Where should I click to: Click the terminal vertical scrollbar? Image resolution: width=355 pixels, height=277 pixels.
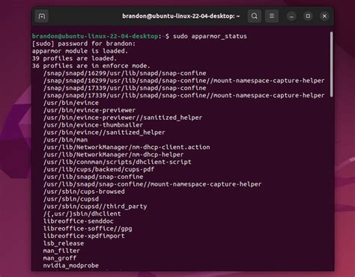point(332,64)
